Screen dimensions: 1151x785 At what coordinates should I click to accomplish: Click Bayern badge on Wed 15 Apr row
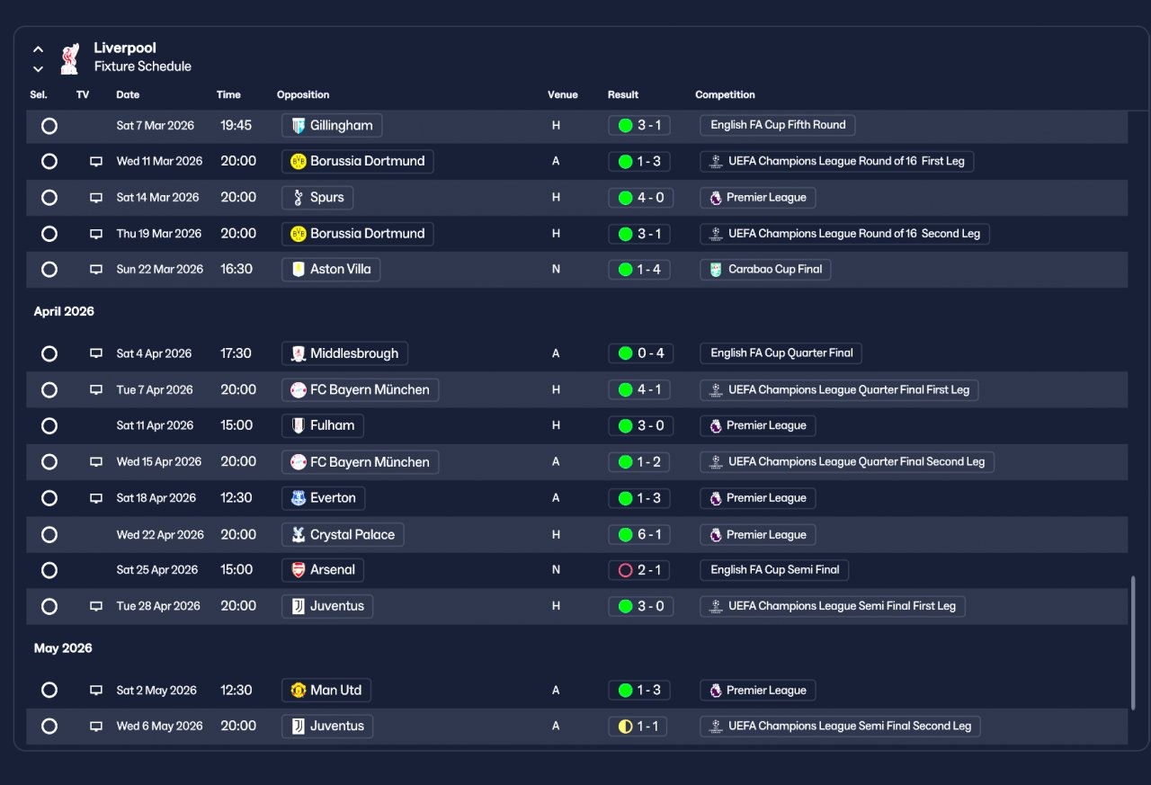(x=299, y=461)
